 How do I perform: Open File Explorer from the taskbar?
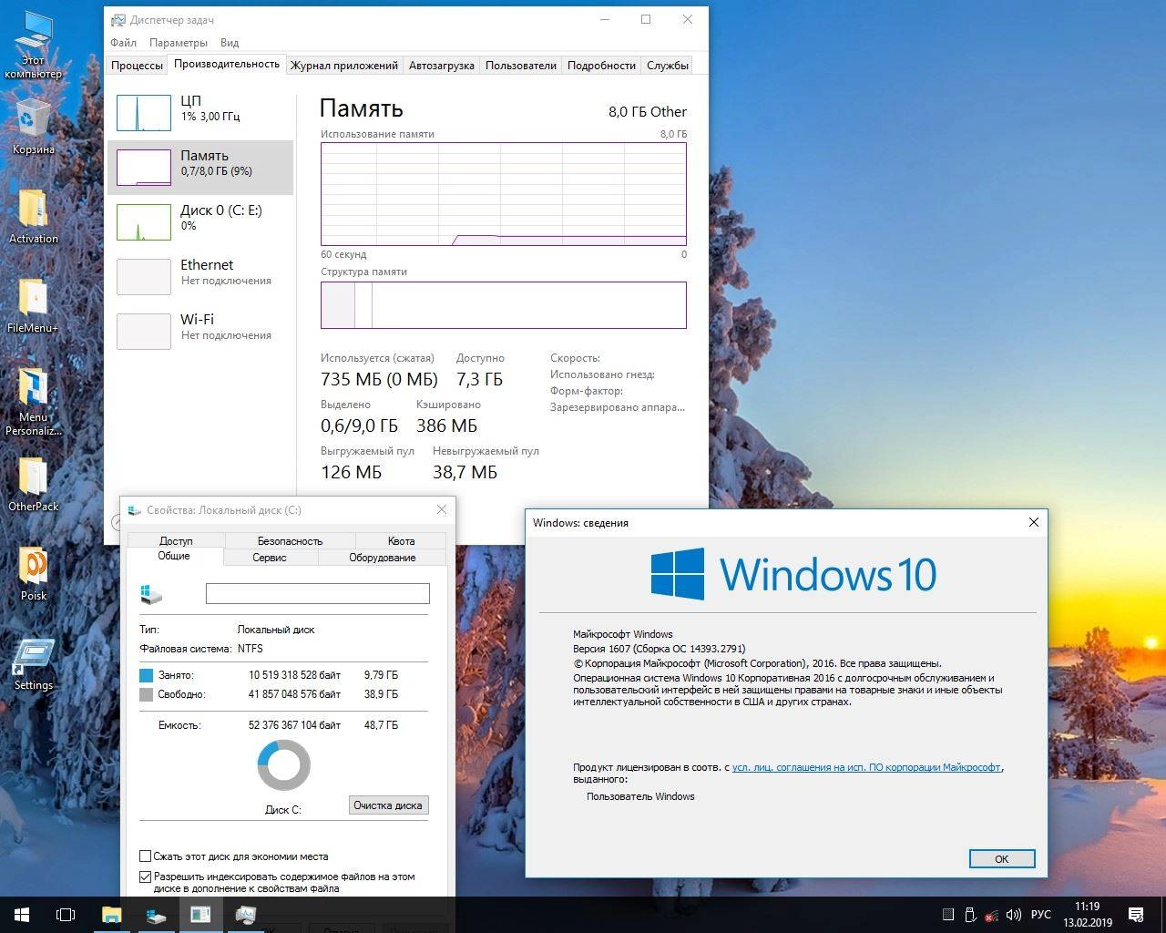click(x=111, y=915)
